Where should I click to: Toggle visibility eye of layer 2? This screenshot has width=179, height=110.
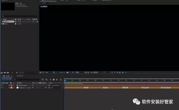2,88
